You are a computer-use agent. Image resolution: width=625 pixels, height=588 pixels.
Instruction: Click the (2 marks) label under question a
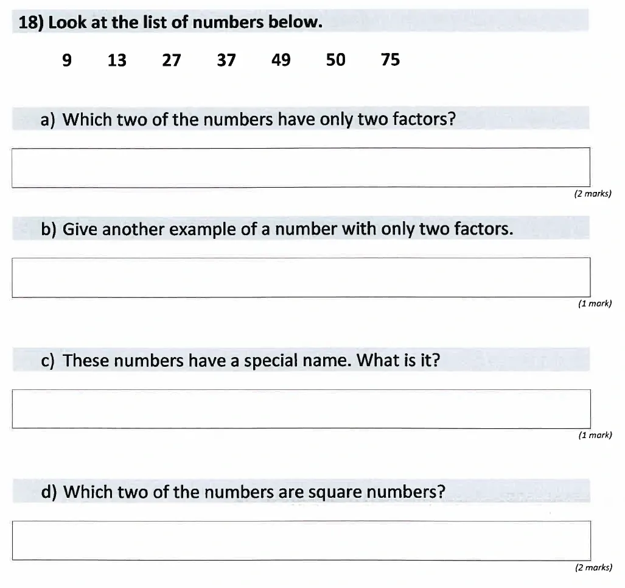(x=593, y=194)
